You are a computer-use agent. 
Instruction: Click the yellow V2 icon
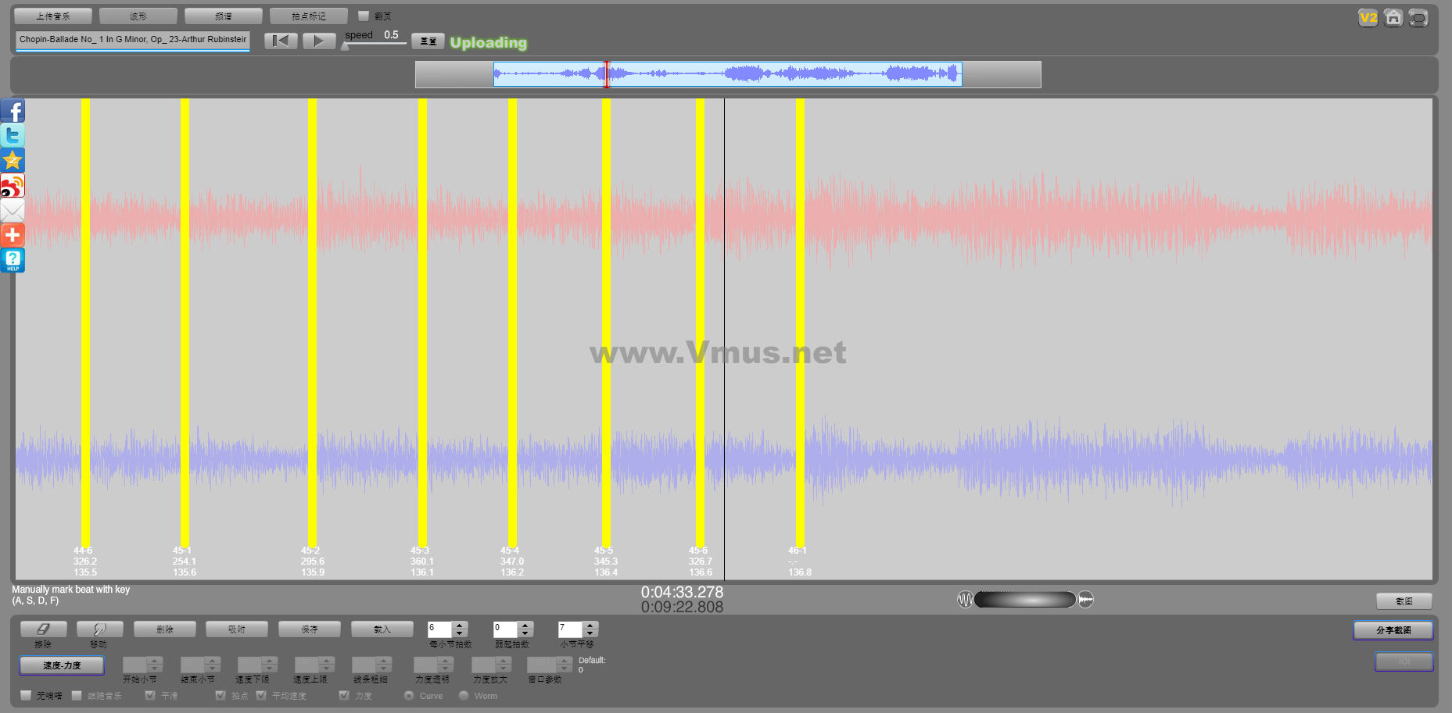pyautogui.click(x=1368, y=18)
